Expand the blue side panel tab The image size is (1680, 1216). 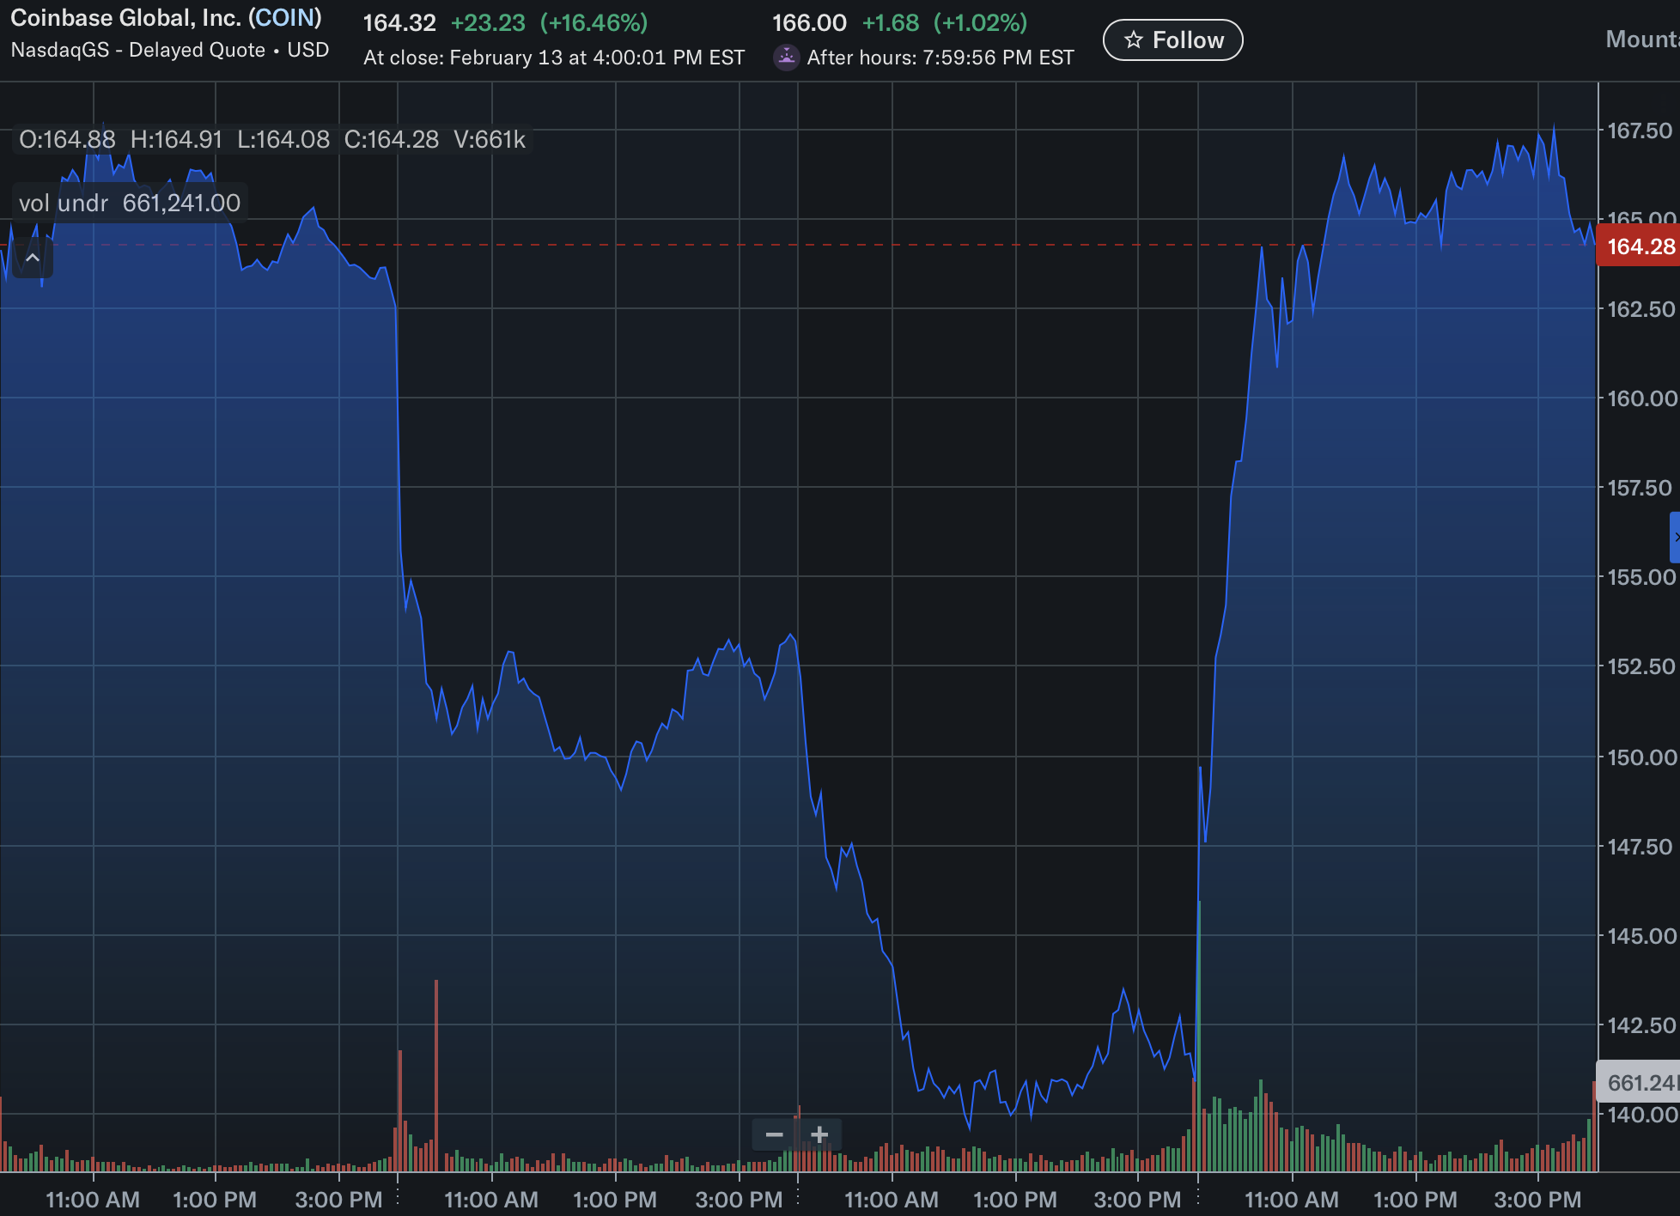click(x=1675, y=537)
